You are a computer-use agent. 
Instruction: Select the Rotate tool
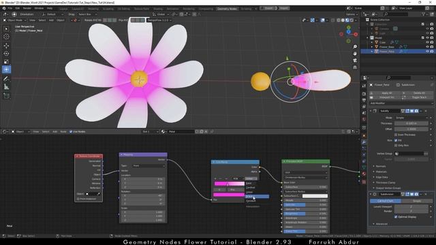tap(6, 54)
